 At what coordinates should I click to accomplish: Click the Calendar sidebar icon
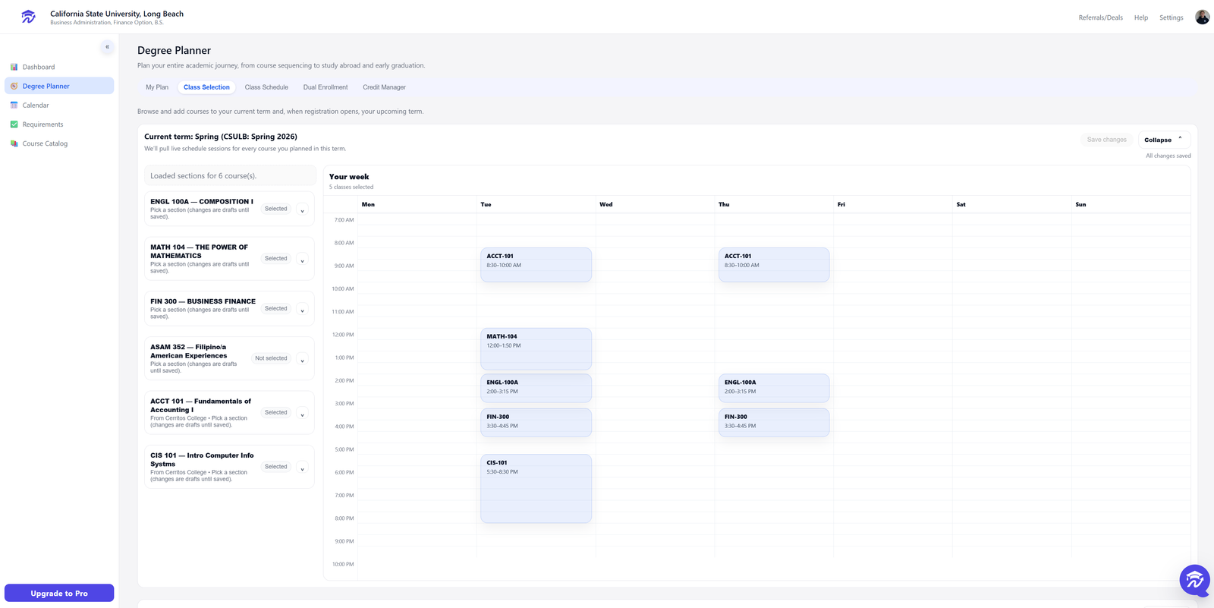click(14, 105)
